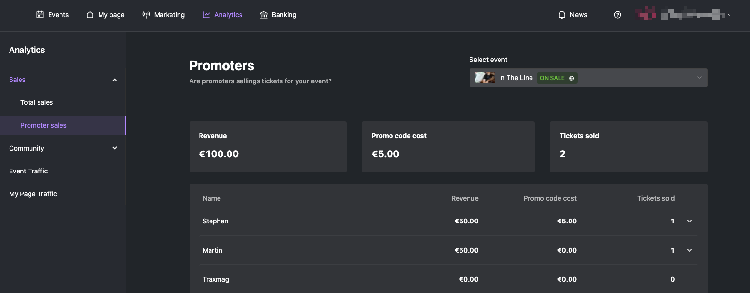
Task: Click the My page home icon
Action: [90, 15]
